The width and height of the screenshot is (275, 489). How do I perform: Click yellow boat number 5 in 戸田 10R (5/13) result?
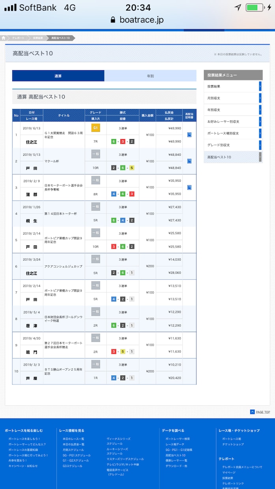[132, 168]
